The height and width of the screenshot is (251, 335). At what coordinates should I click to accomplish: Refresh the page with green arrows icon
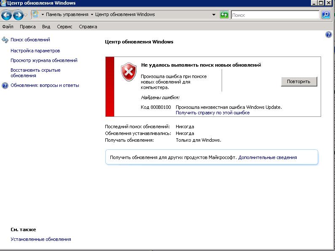click(224, 15)
